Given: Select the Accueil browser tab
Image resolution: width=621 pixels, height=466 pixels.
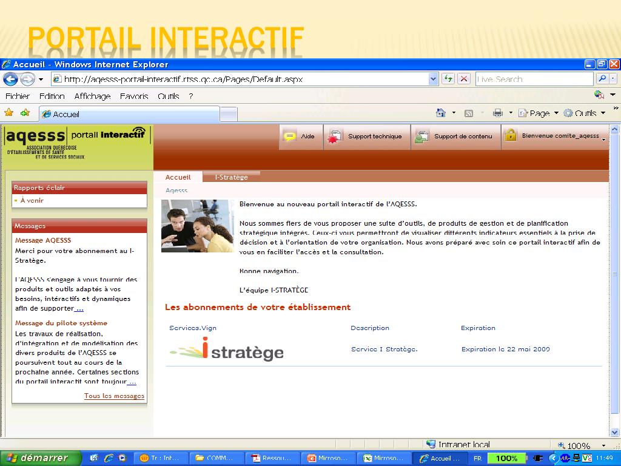Looking at the screenshot, I should [x=129, y=114].
